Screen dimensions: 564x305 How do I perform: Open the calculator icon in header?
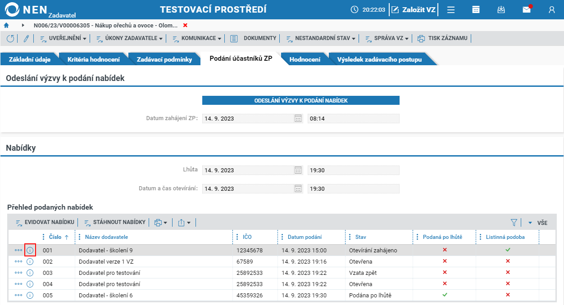[x=476, y=9]
